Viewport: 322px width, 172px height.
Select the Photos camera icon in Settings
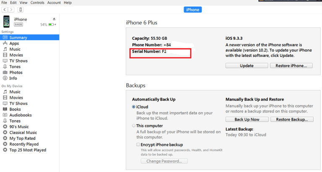5,72
